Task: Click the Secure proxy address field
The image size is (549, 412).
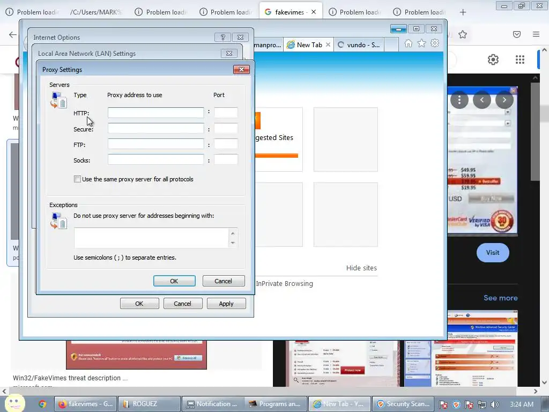Action: (x=156, y=128)
